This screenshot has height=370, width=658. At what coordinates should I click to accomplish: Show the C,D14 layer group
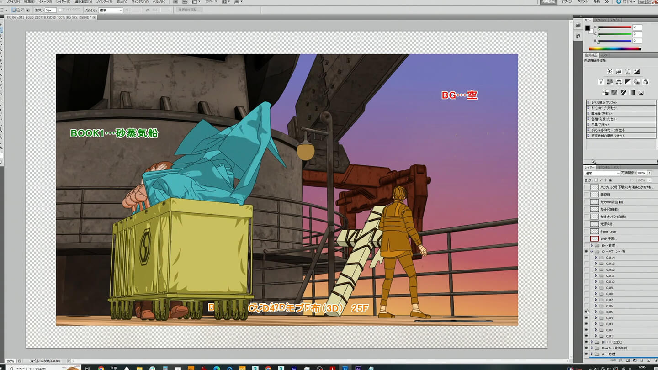pos(586,258)
